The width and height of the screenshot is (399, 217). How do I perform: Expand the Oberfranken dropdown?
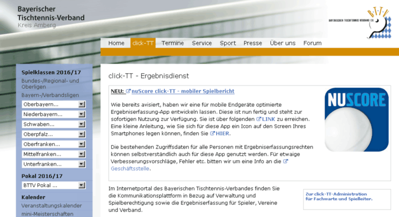[54, 144]
